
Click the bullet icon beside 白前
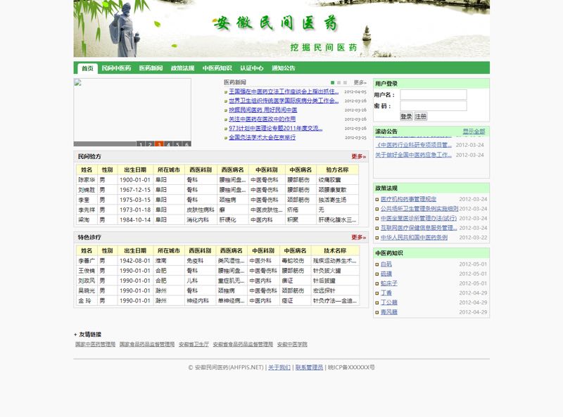point(377,264)
